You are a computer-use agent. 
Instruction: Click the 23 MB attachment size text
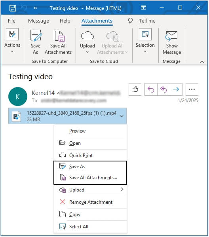pyautogui.click(x=33, y=119)
